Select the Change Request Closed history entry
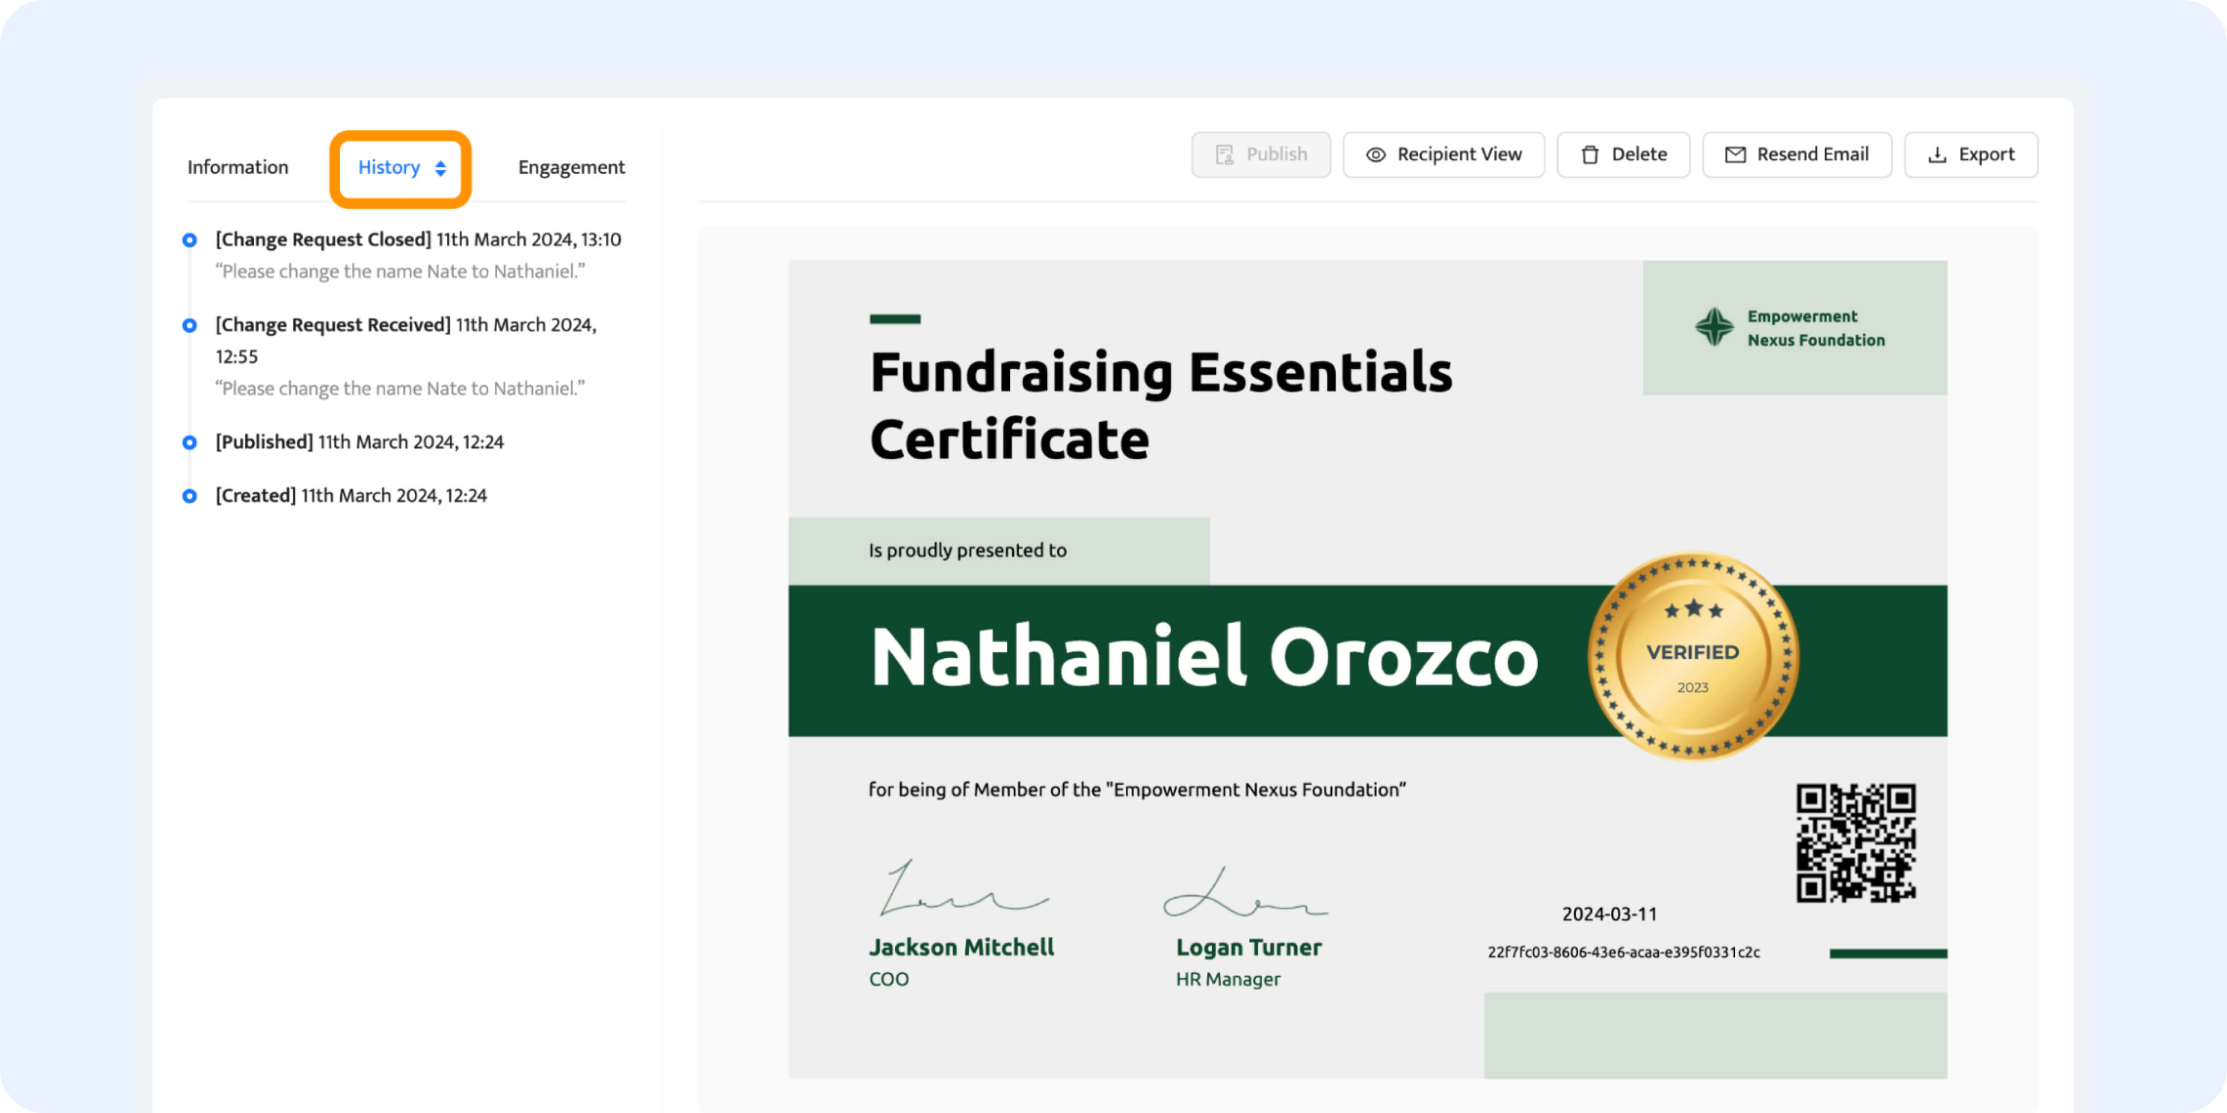This screenshot has width=2227, height=1113. point(418,239)
